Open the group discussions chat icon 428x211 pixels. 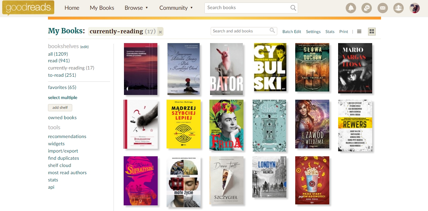[x=366, y=8]
